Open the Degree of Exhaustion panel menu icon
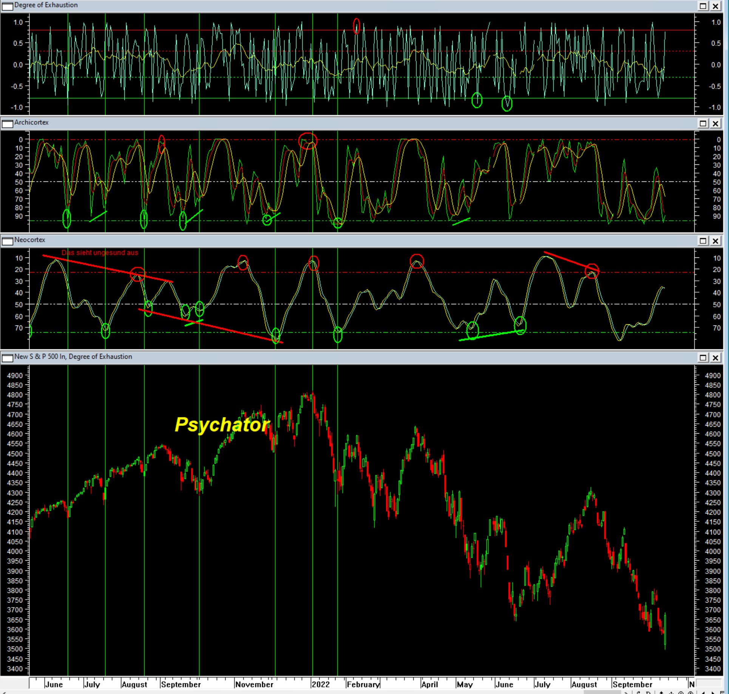Screen dimensions: 729x694 7,6
